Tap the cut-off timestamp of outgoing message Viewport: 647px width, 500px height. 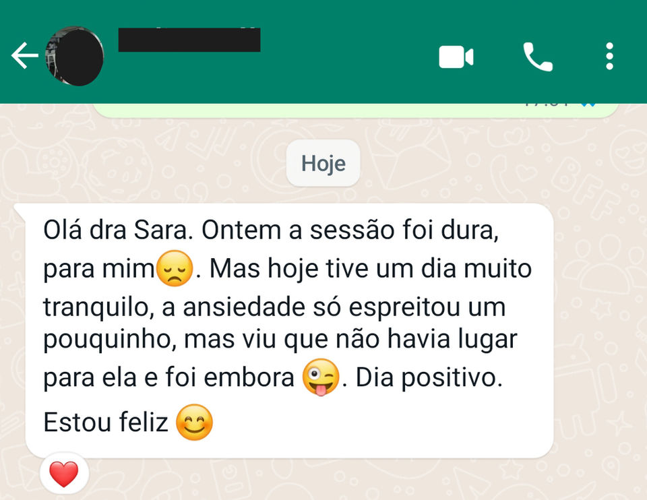coord(547,105)
